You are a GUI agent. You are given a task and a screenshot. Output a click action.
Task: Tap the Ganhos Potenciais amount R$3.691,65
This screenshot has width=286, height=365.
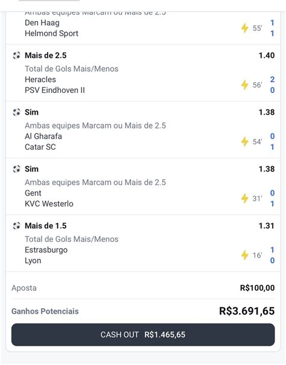(247, 311)
